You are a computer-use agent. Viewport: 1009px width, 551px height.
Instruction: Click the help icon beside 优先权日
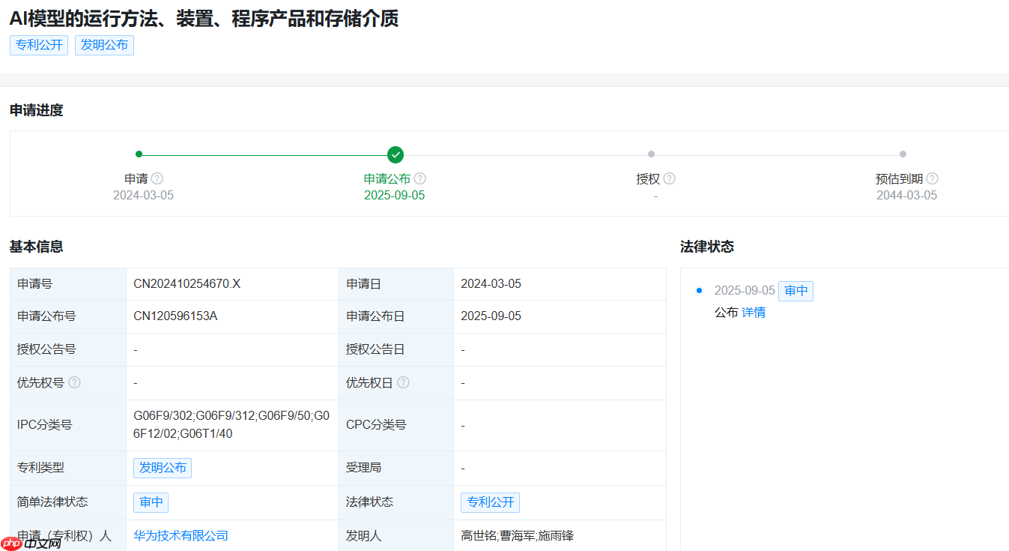[x=404, y=382]
